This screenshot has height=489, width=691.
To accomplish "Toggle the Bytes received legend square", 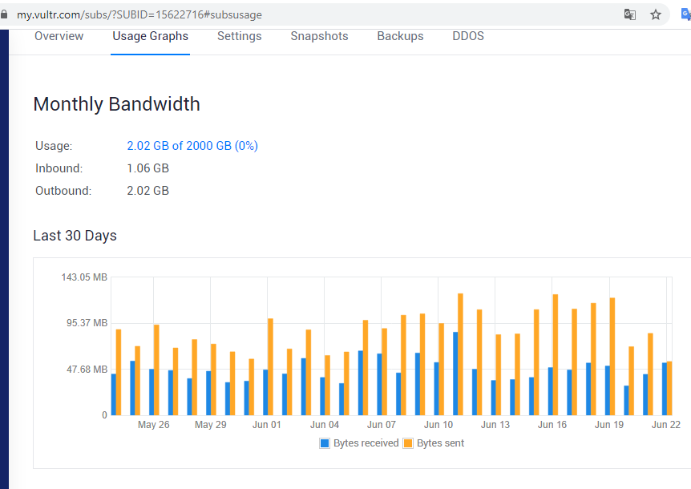I will pyautogui.click(x=325, y=443).
